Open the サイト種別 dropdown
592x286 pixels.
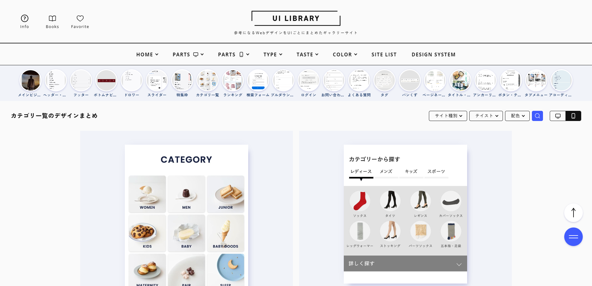(x=448, y=116)
